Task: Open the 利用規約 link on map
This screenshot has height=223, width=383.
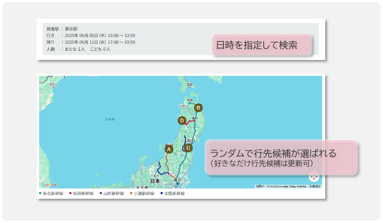Action: (315, 186)
